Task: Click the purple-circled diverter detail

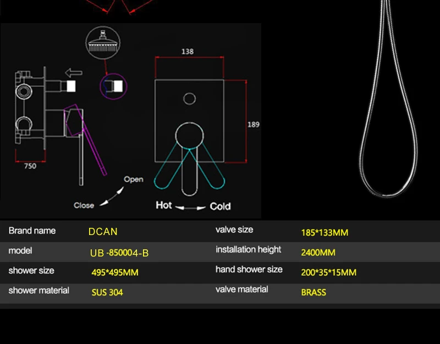Action: click(113, 86)
